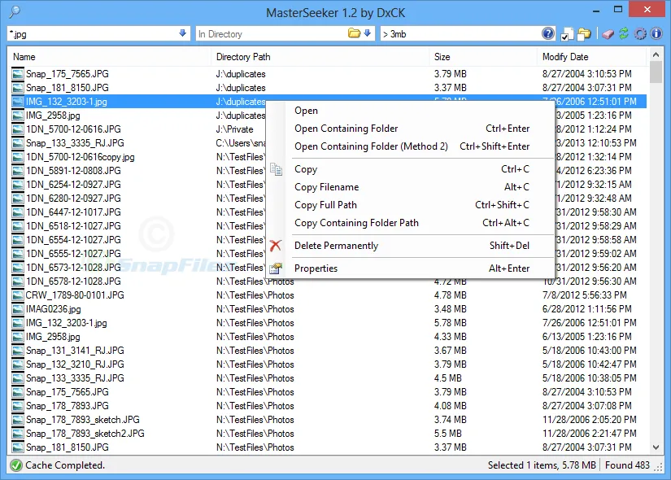
Task: Sort by the Name column header
Action: click(109, 57)
